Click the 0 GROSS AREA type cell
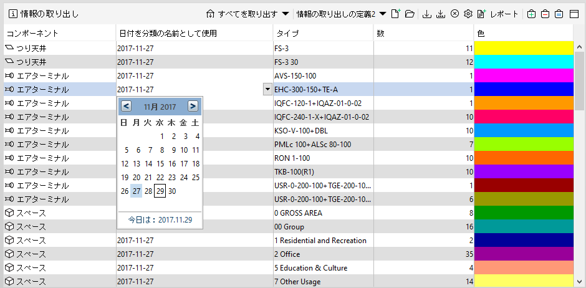The width and height of the screenshot is (586, 288). [x=324, y=213]
